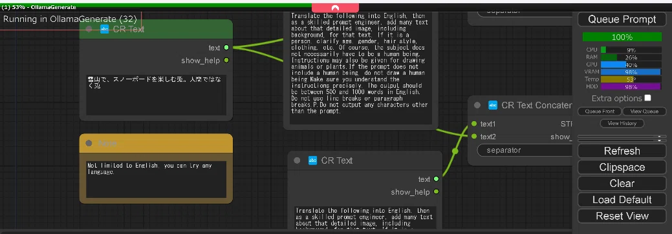The width and height of the screenshot is (672, 234).
Task: Click the lower CR Text prompt text area
Action: tap(365, 218)
